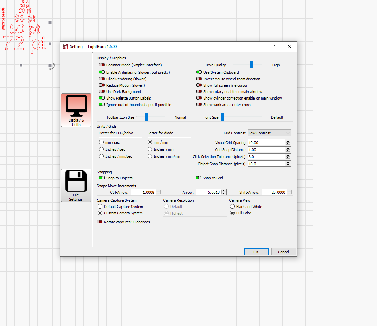This screenshot has height=326, width=377.
Task: Decrease Object Snap Distance with down arrow
Action: [288, 165]
